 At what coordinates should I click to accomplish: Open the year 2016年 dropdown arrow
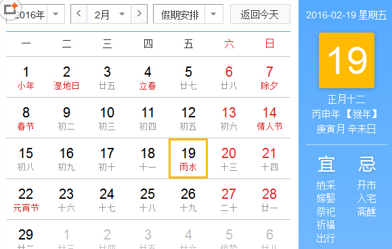56,14
